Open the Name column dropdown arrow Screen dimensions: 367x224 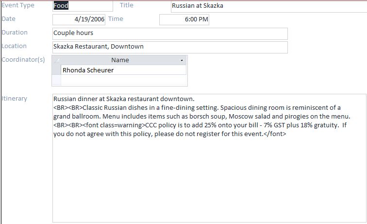tap(182, 60)
